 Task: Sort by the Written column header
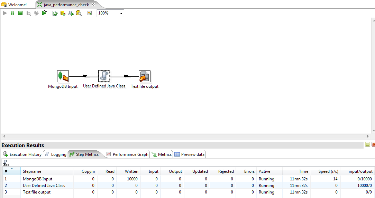click(128, 171)
